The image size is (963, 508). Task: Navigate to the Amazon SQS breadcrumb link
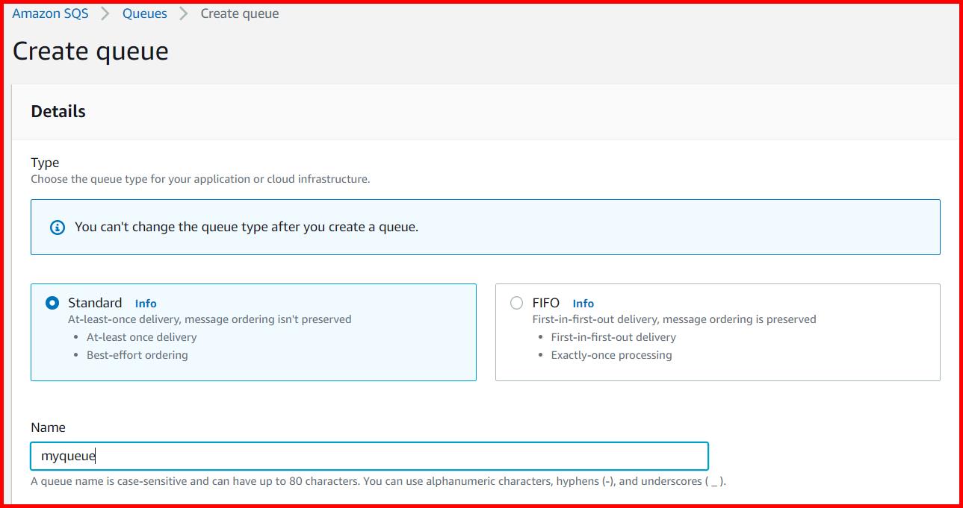[50, 13]
